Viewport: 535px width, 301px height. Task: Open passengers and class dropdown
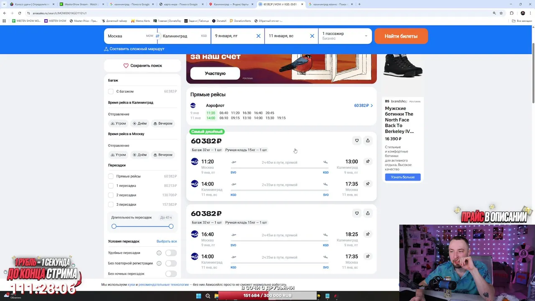point(345,36)
